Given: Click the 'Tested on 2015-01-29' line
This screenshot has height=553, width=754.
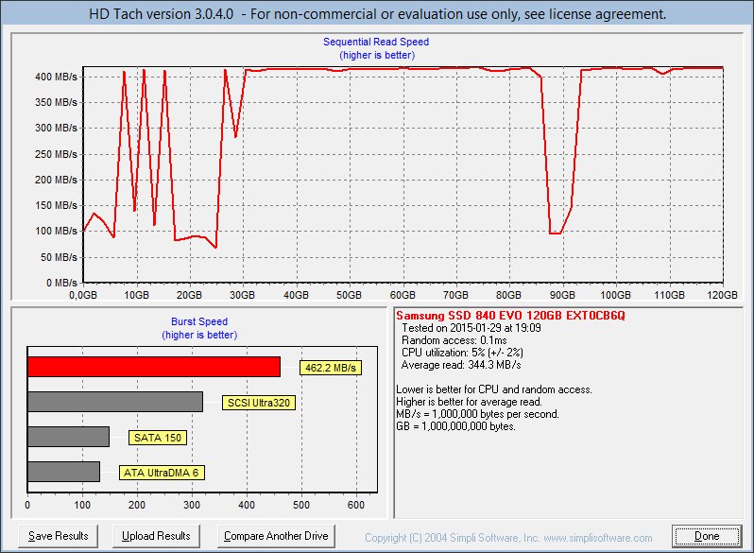Looking at the screenshot, I should 471,328.
